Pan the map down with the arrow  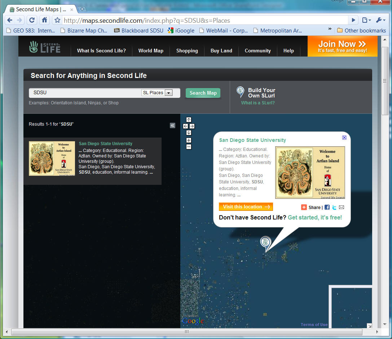[x=189, y=133]
